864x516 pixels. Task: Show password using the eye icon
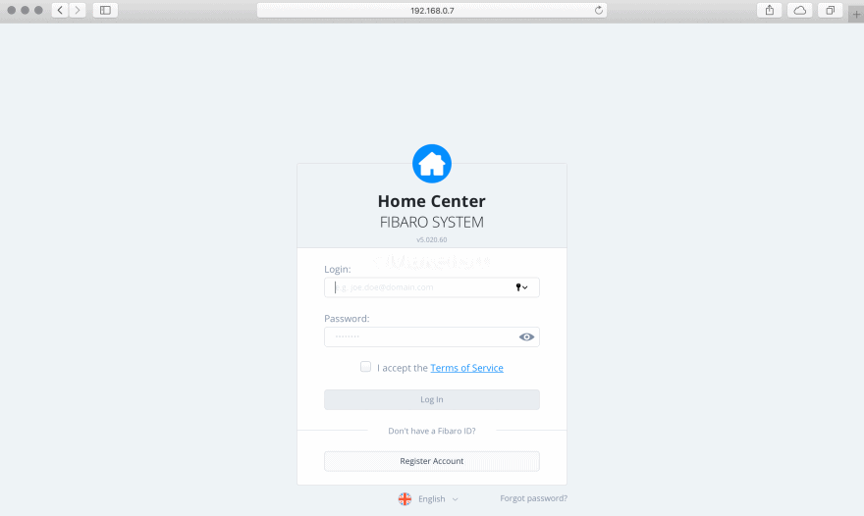[526, 337]
